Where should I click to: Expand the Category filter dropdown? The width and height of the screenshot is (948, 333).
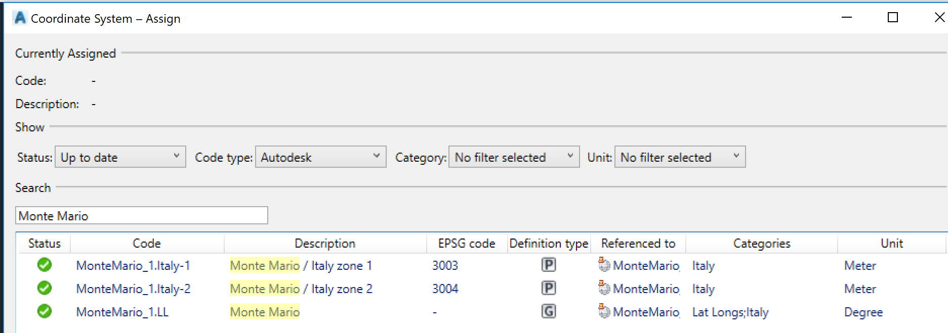coord(514,157)
